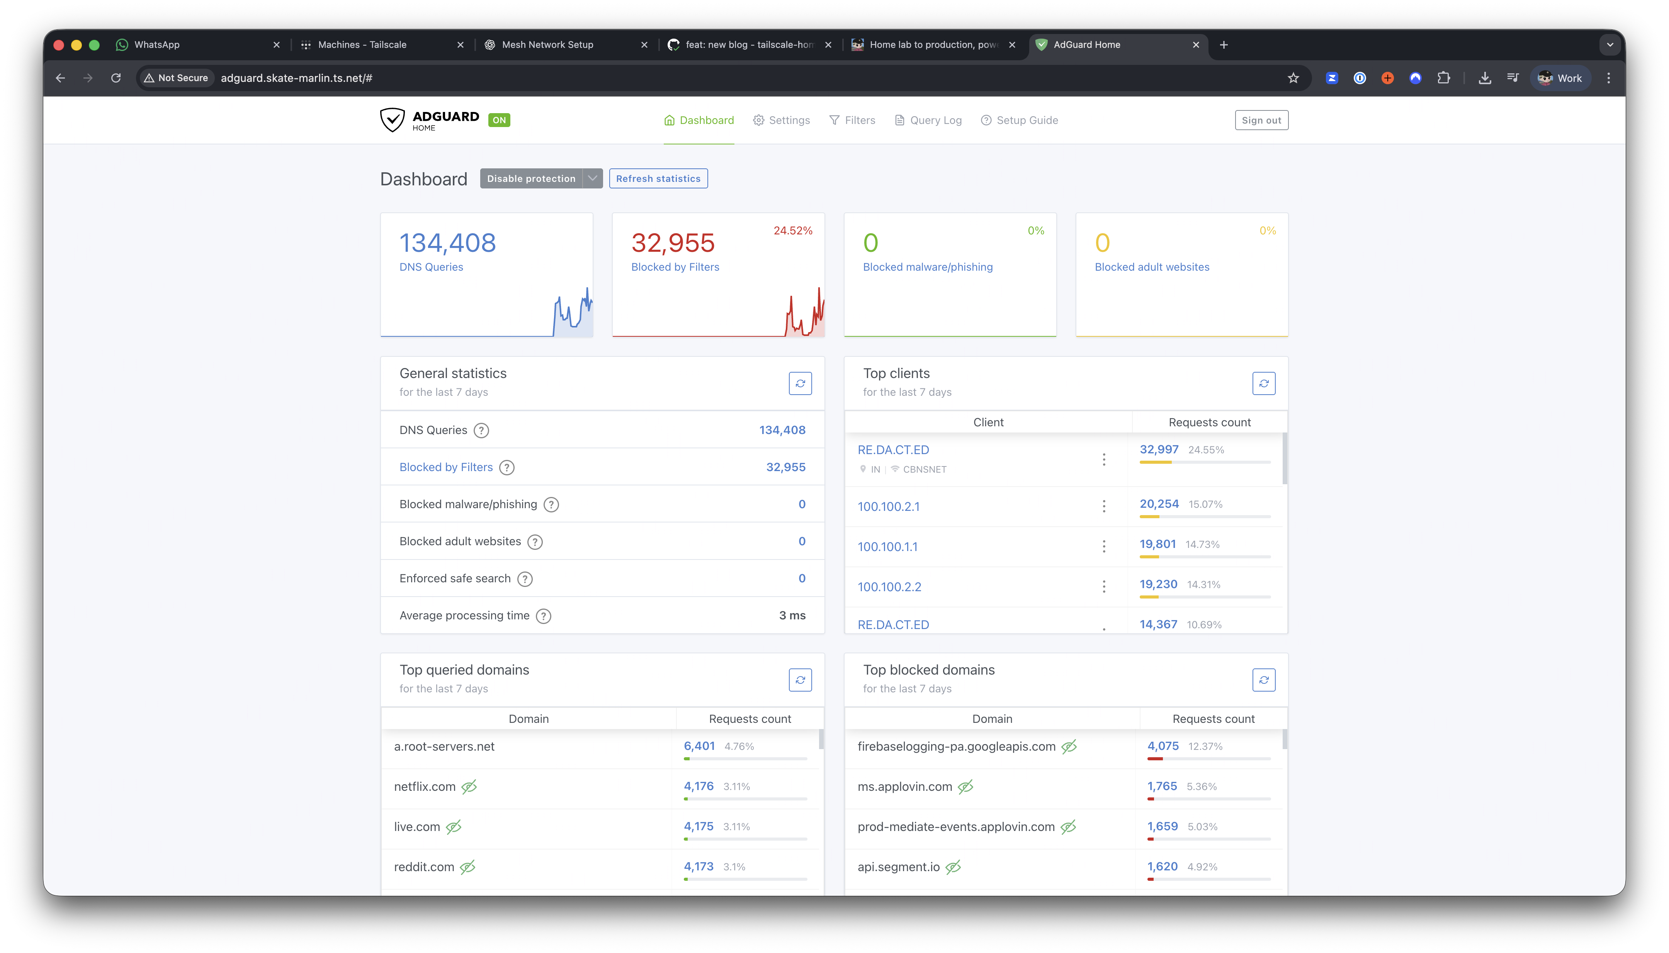Click the Refresh statistics button

click(658, 179)
